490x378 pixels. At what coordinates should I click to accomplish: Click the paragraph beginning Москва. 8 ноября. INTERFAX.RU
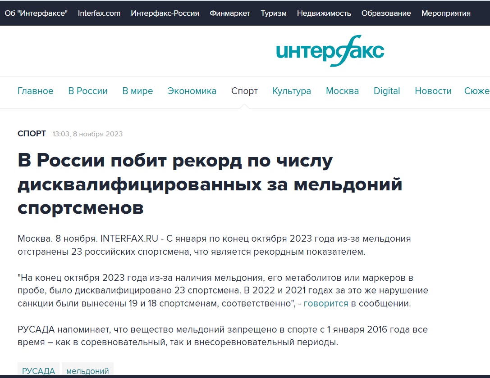click(x=214, y=245)
